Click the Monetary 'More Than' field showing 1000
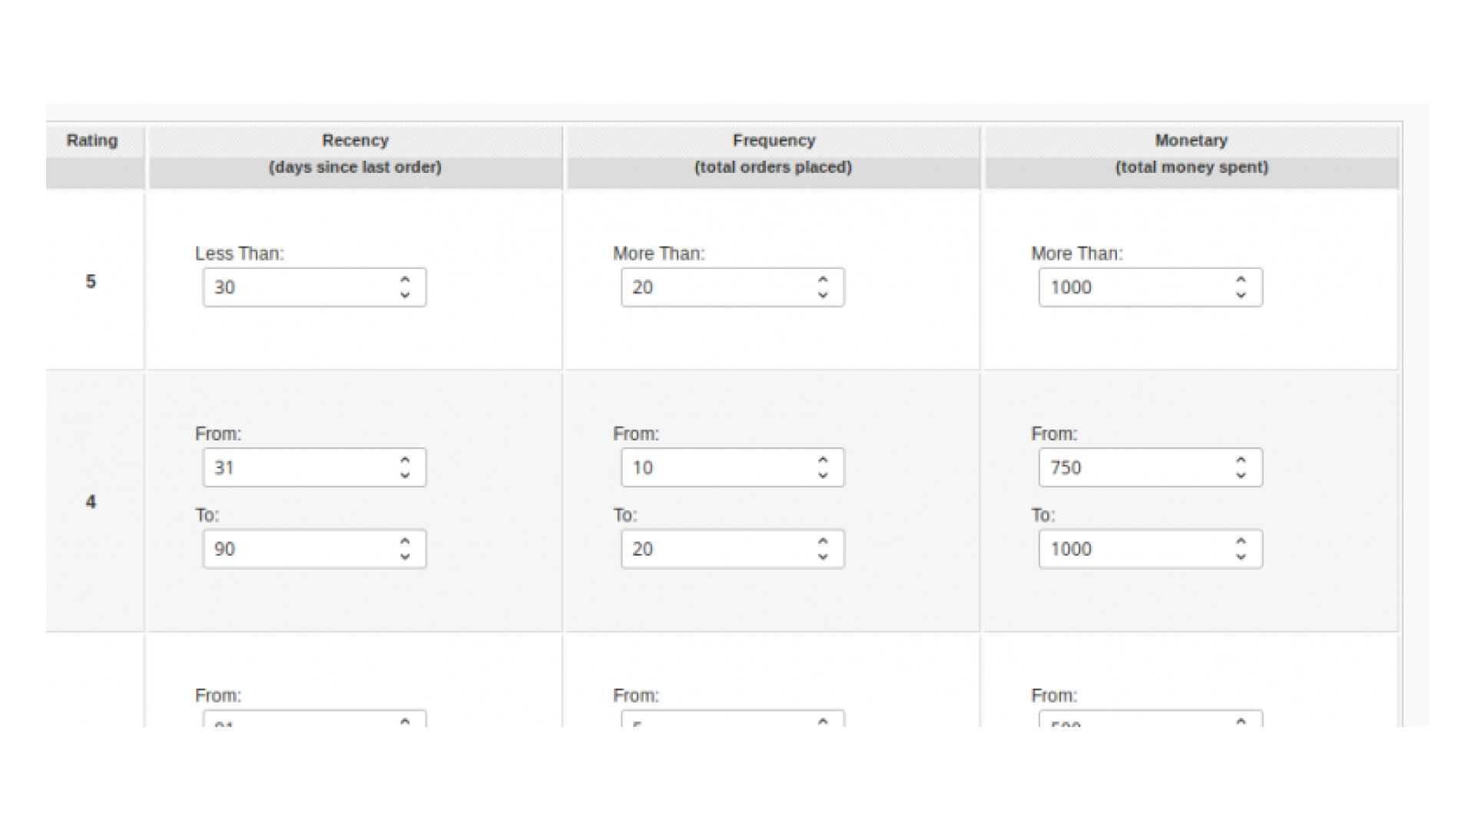1475x830 pixels. [x=1135, y=287]
